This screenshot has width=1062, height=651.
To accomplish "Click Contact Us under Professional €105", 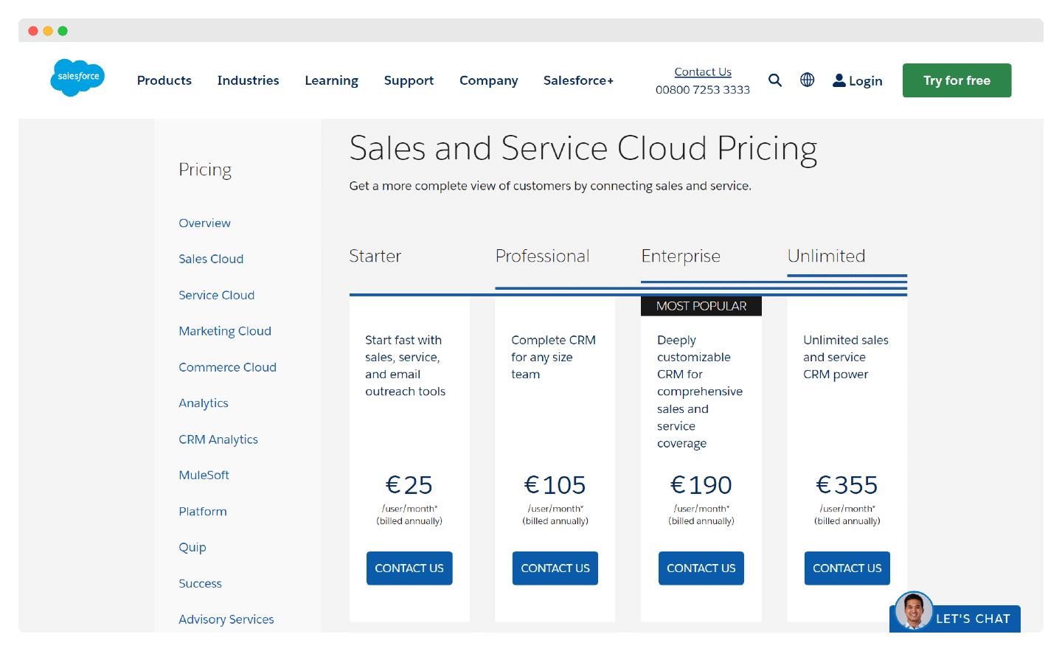I will click(x=555, y=568).
